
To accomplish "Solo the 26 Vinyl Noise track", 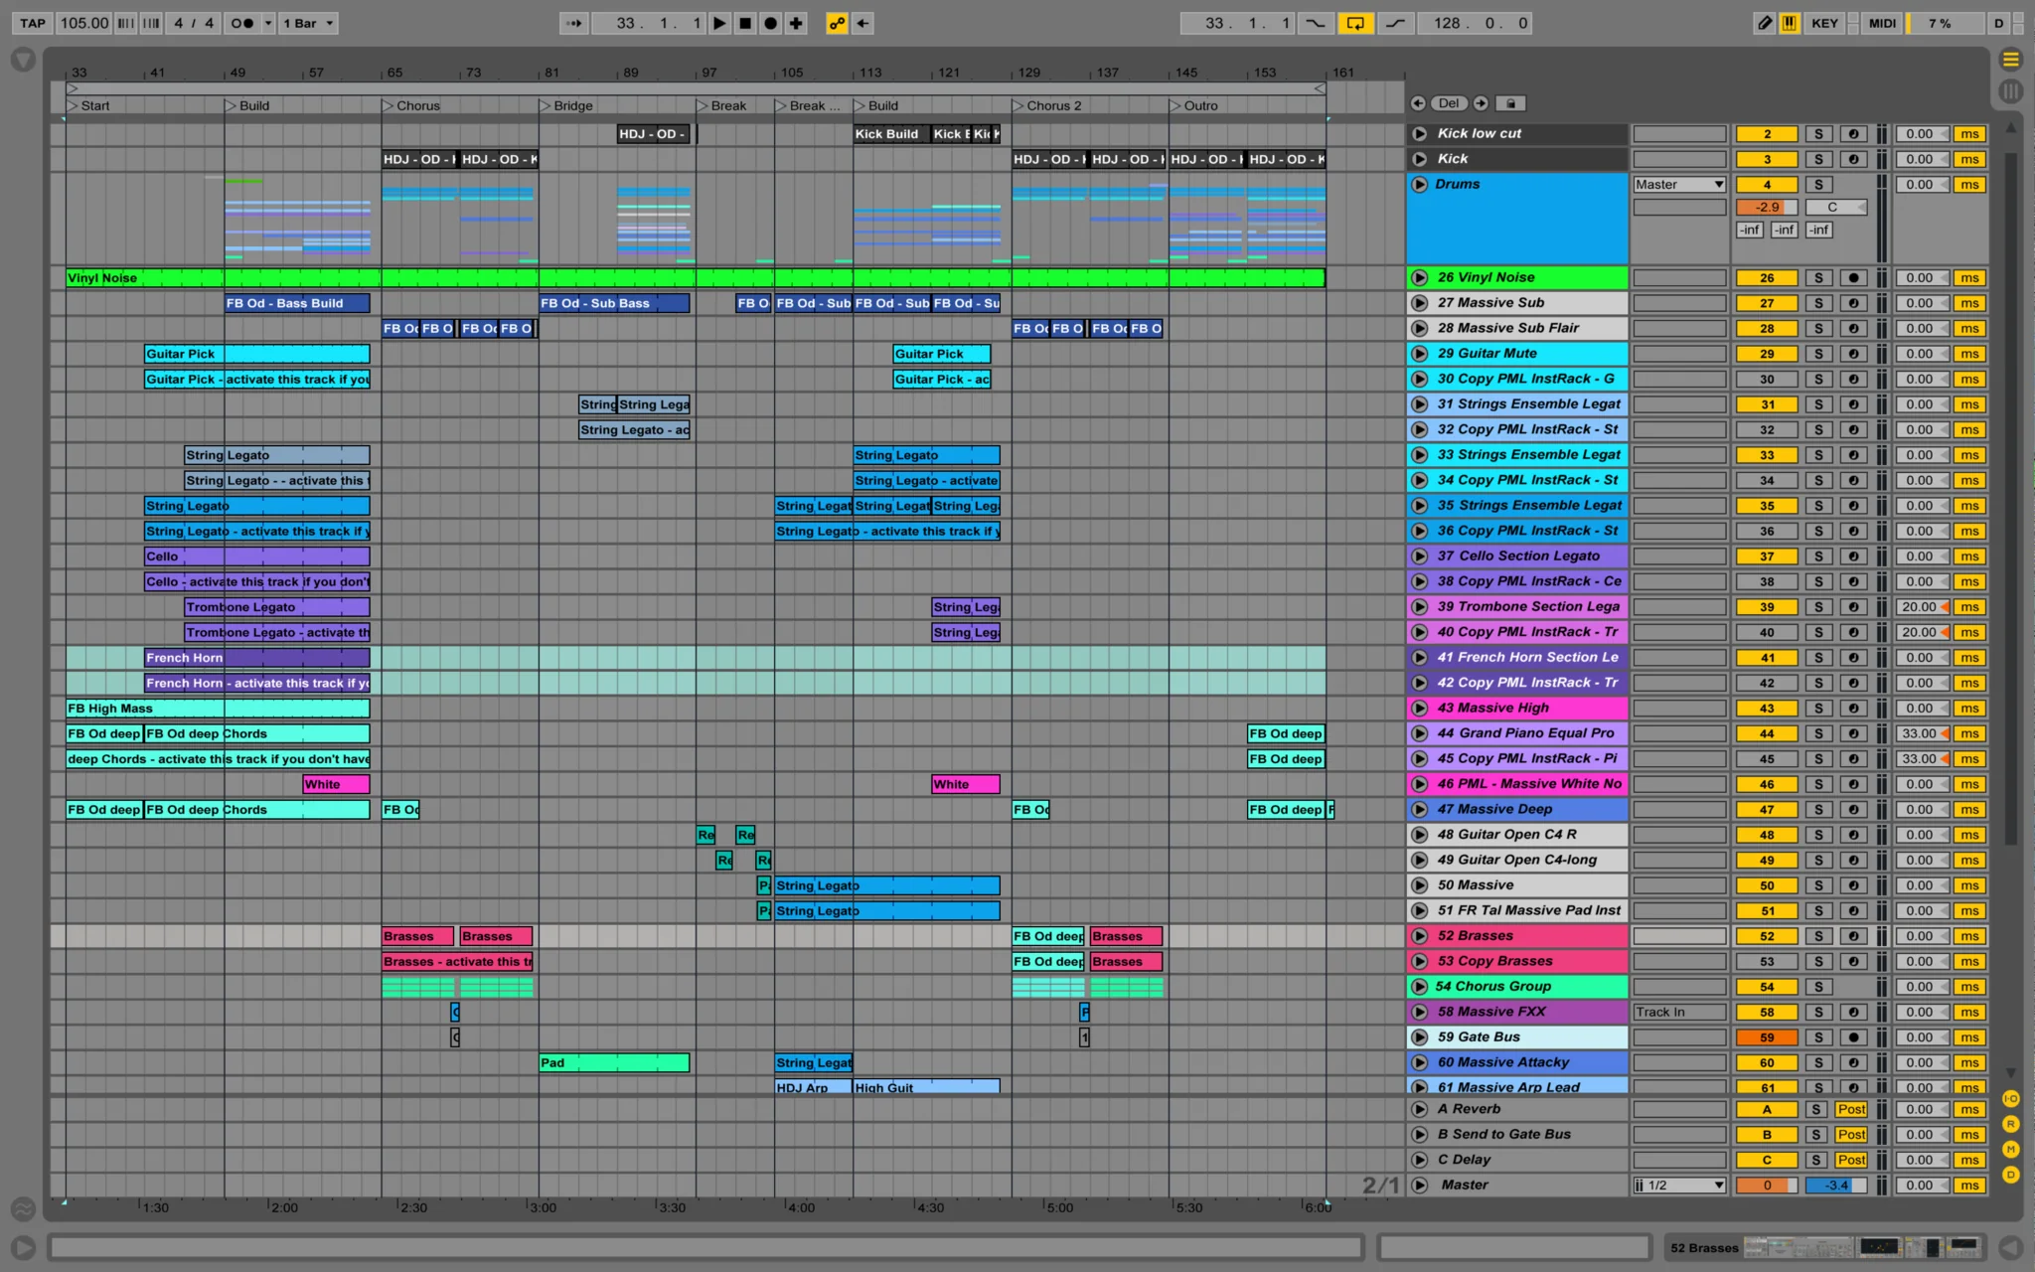I will pyautogui.click(x=1818, y=278).
